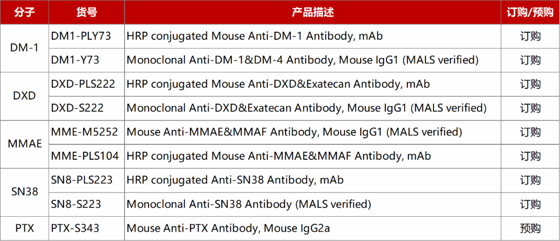
Task: Click the 订购 link for DM1-Y73
Action: (530, 60)
